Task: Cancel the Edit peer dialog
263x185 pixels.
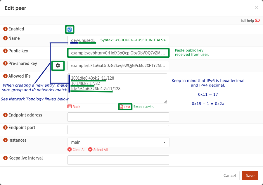Action: [x=229, y=176]
